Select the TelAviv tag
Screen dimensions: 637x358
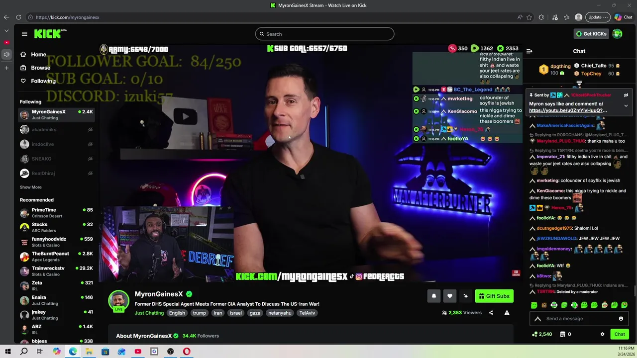307,313
